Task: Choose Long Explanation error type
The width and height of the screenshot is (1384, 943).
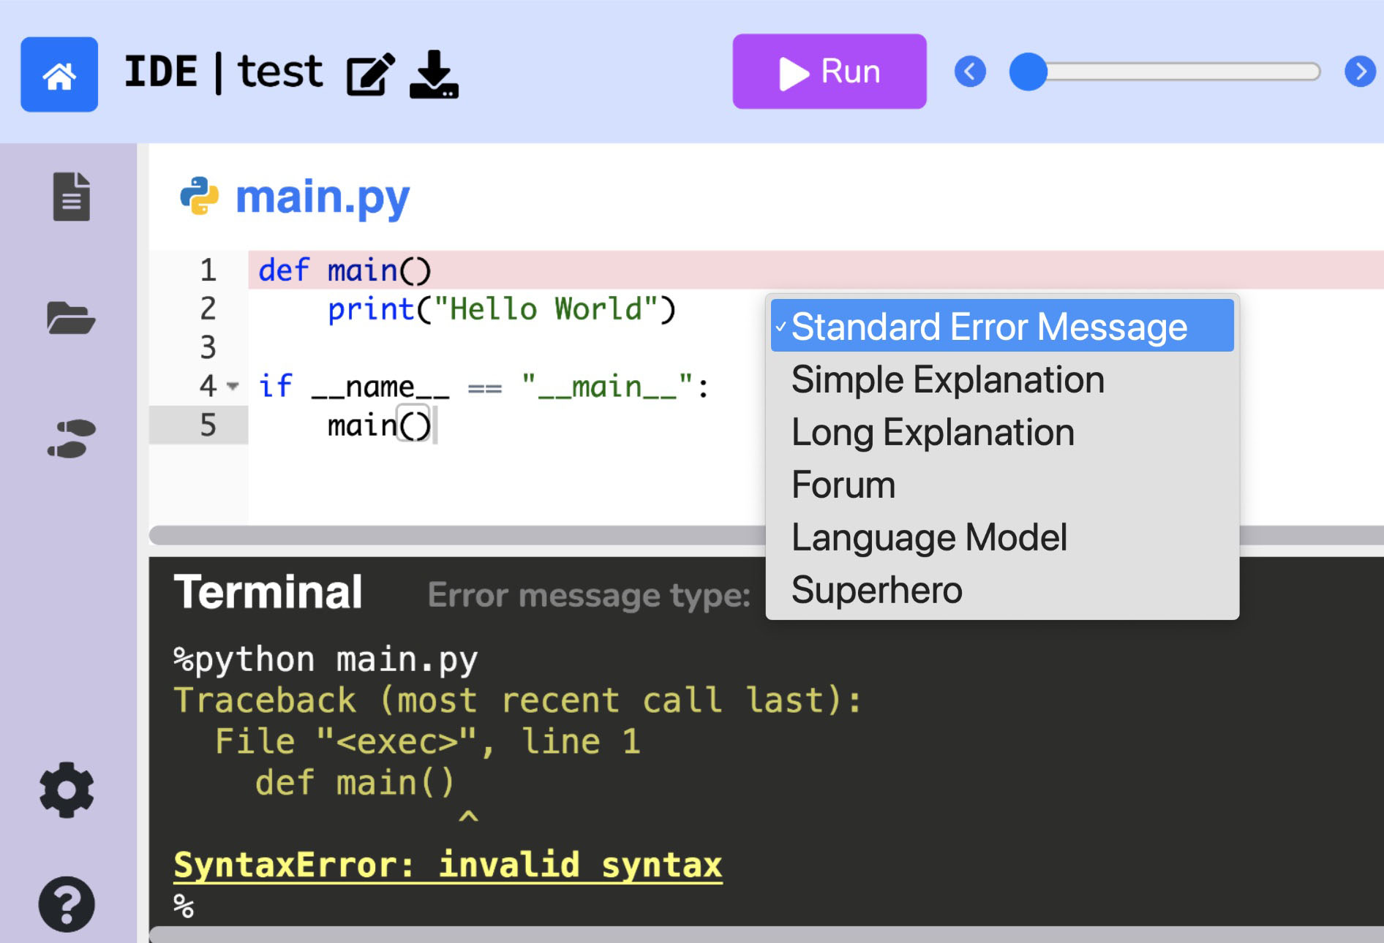Action: [933, 432]
